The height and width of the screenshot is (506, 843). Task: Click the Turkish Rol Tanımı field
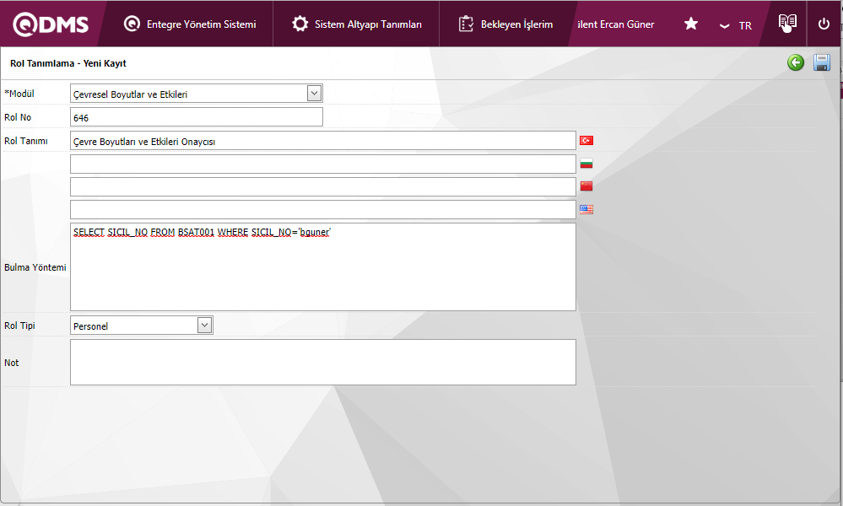point(322,141)
